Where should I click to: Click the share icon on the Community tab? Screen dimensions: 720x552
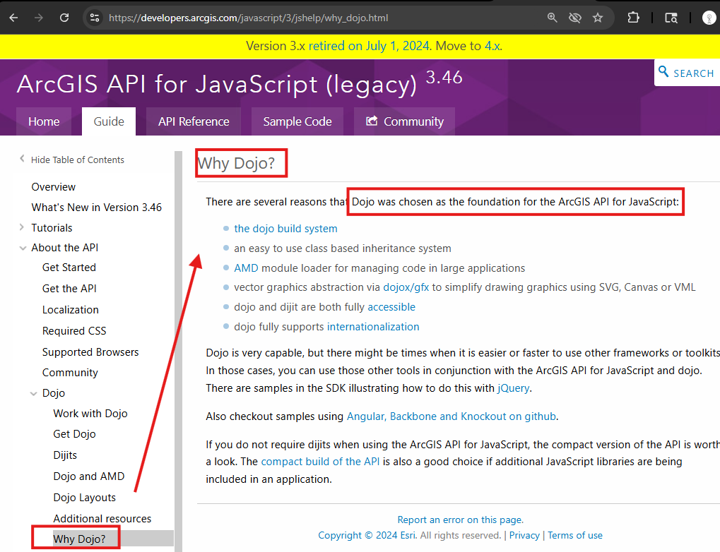point(372,121)
